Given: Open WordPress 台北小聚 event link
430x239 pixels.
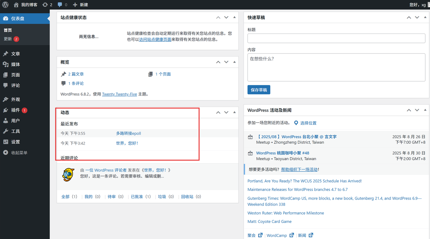Looking at the screenshot, I should point(296,137).
